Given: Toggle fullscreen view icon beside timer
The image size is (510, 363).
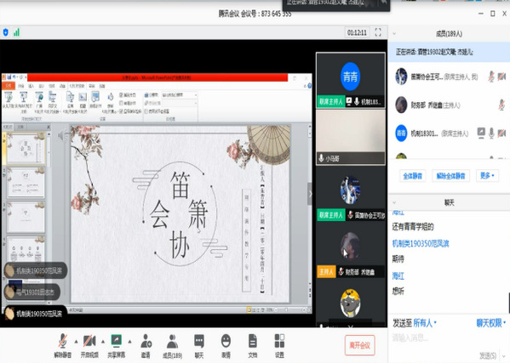Looking at the screenshot, I should pyautogui.click(x=378, y=32).
